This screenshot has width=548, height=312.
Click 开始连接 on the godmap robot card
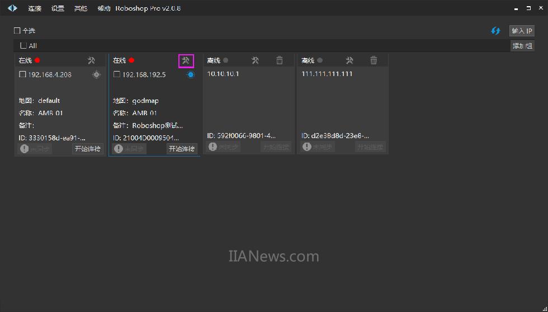point(182,149)
